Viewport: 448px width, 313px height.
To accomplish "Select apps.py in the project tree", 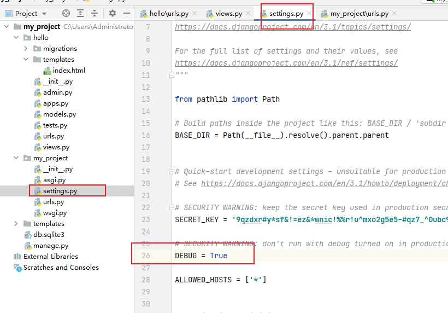I will pos(56,103).
